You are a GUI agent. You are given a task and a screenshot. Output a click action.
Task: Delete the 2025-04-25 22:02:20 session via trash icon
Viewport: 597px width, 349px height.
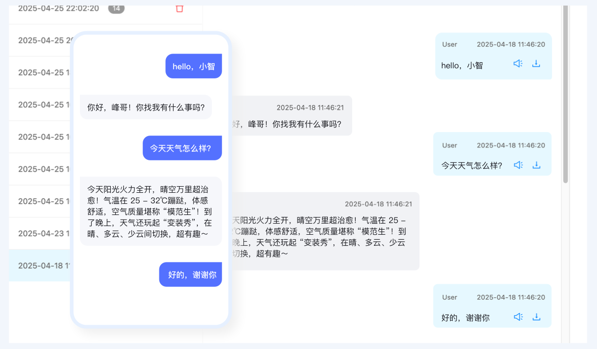(179, 9)
